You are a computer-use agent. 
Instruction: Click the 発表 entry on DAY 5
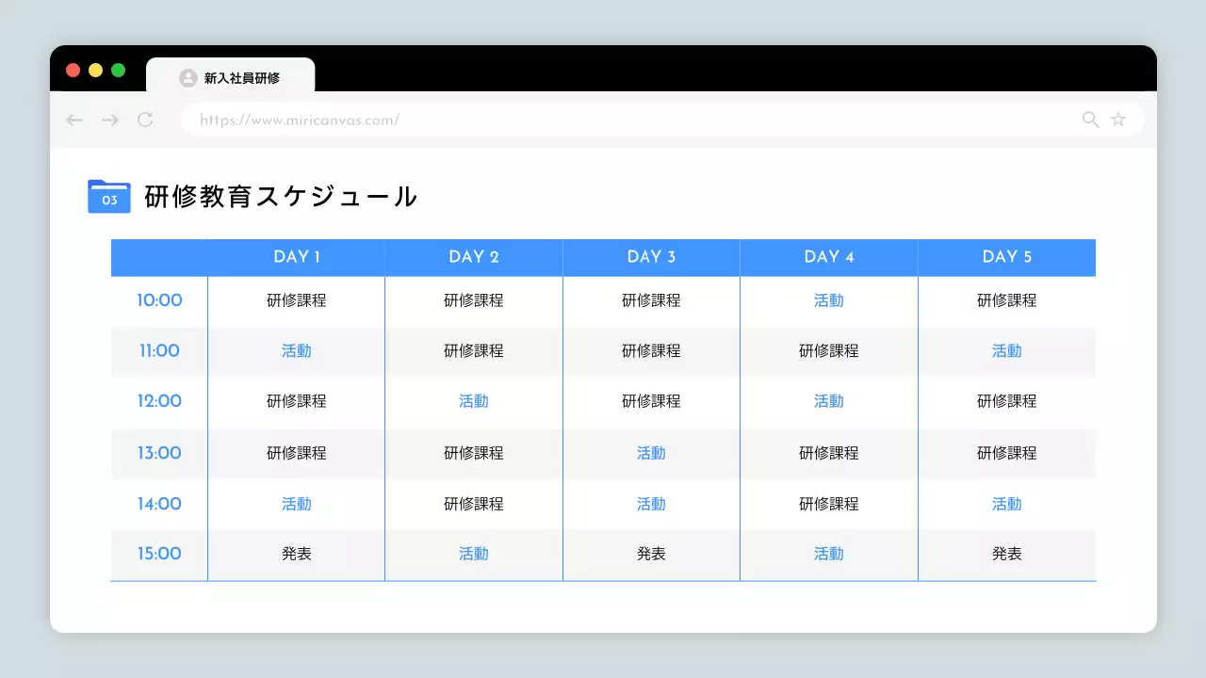point(1006,554)
